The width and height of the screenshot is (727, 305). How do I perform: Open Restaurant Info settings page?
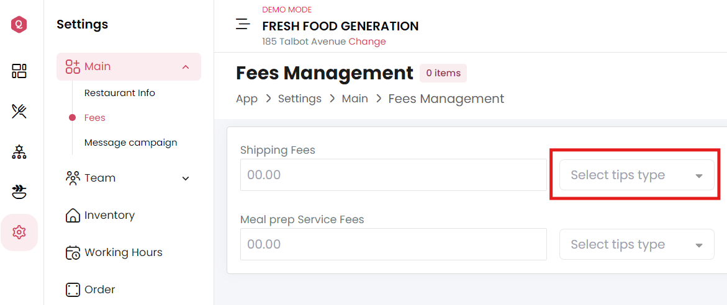click(120, 93)
